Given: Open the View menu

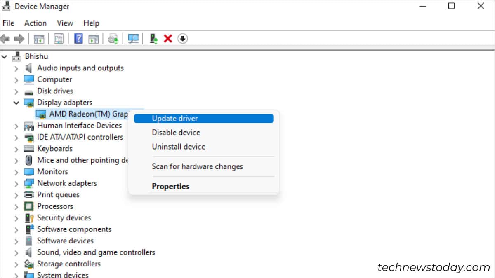Looking at the screenshot, I should click(x=65, y=23).
